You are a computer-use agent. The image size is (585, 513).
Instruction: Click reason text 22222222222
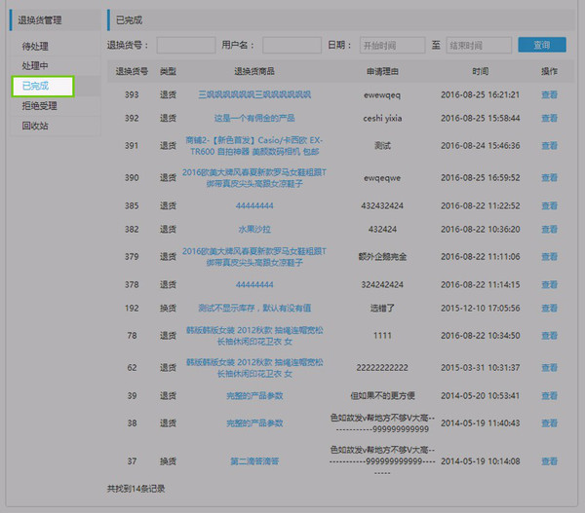coord(382,368)
